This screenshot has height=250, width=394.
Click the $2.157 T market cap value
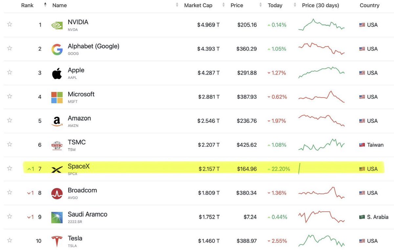[209, 169]
